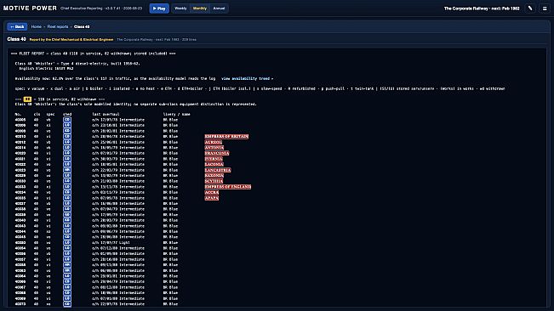Open shed badge in the ACCRA row
The height and width of the screenshot is (311, 554).
[67, 193]
